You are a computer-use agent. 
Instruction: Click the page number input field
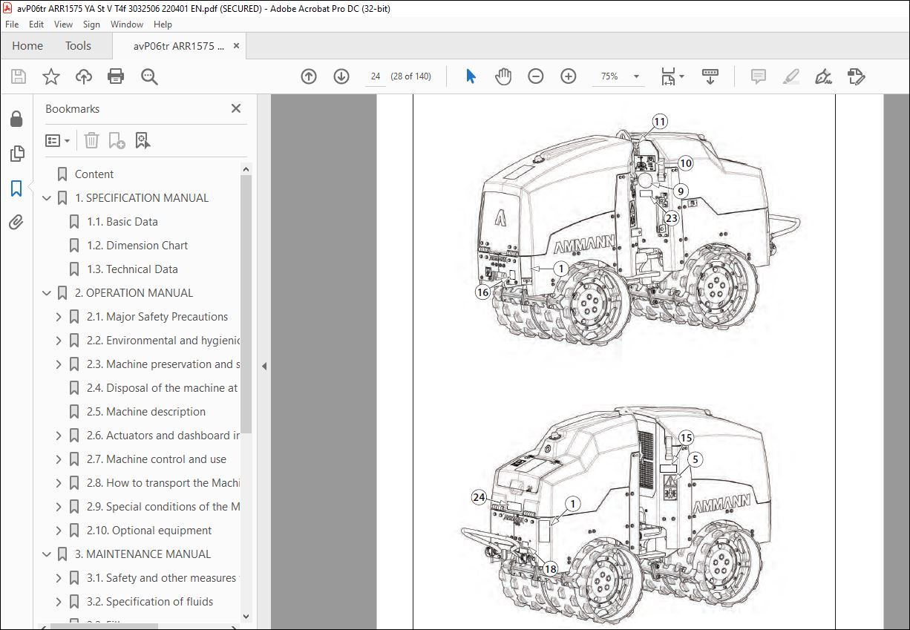(376, 76)
